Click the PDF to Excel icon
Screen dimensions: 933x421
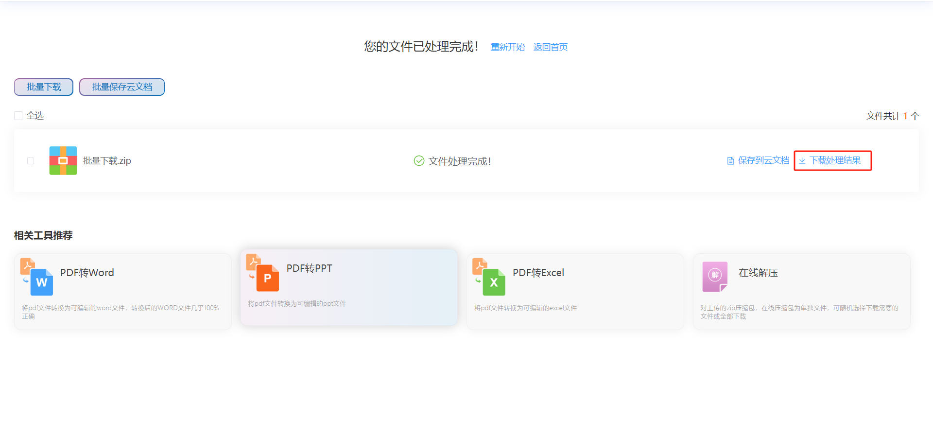489,277
